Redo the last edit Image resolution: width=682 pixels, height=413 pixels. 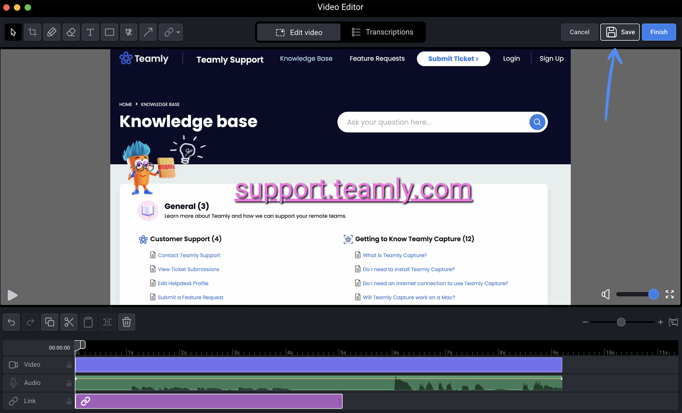click(30, 322)
